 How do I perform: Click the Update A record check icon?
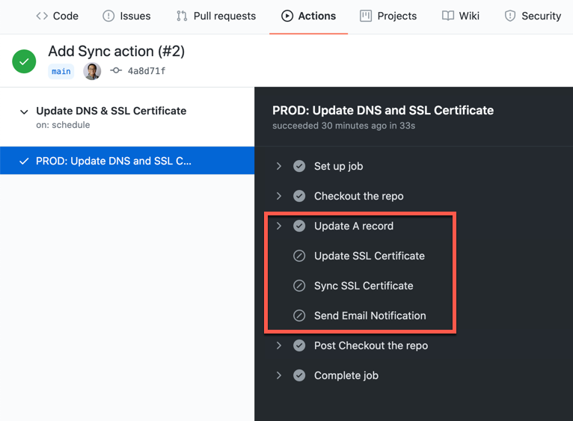point(299,227)
